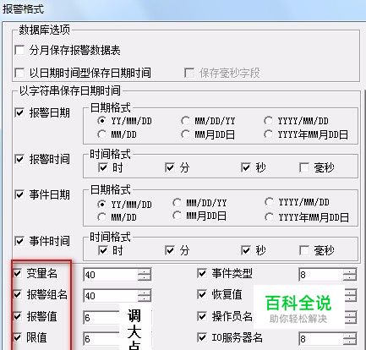The width and height of the screenshot is (366, 350).
Task: Toggle 分 checkbox in 事件时间 format
Action: click(170, 250)
